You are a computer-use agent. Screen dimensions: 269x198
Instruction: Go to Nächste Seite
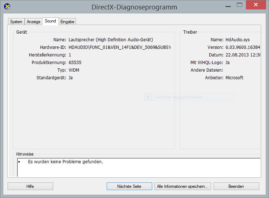tap(129, 186)
